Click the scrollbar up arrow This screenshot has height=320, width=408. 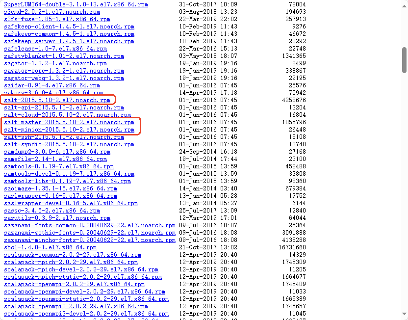pos(404,6)
